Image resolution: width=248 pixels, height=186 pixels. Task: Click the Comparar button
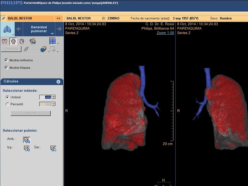click(x=11, y=49)
